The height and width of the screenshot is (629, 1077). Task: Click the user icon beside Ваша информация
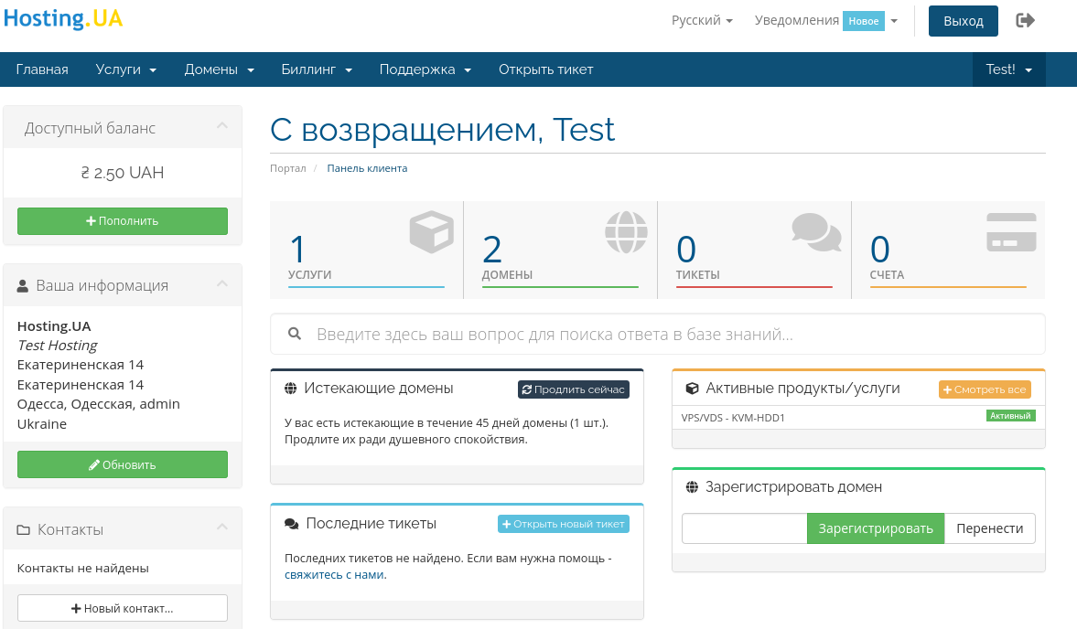point(23,286)
